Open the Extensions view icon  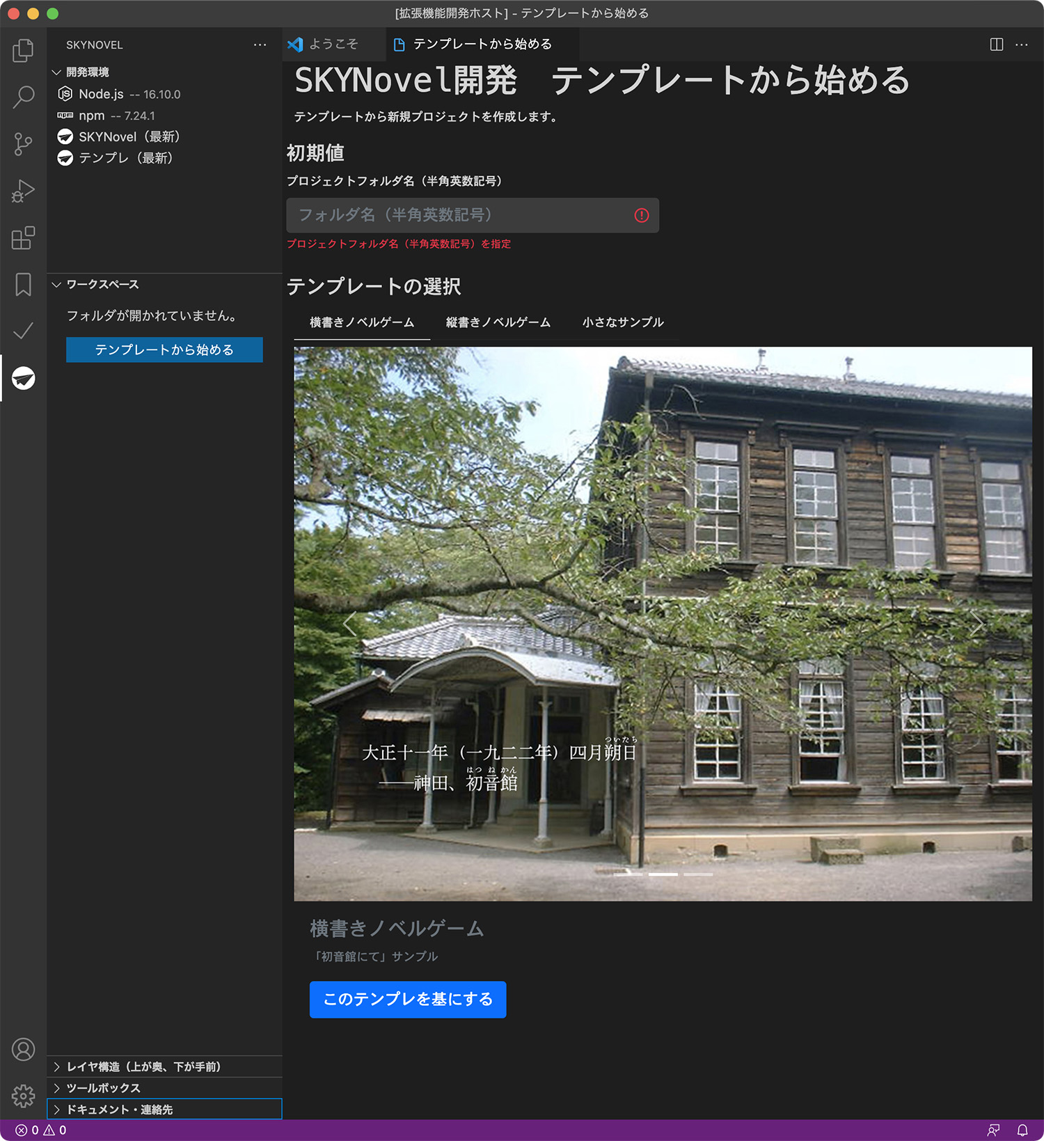[23, 237]
